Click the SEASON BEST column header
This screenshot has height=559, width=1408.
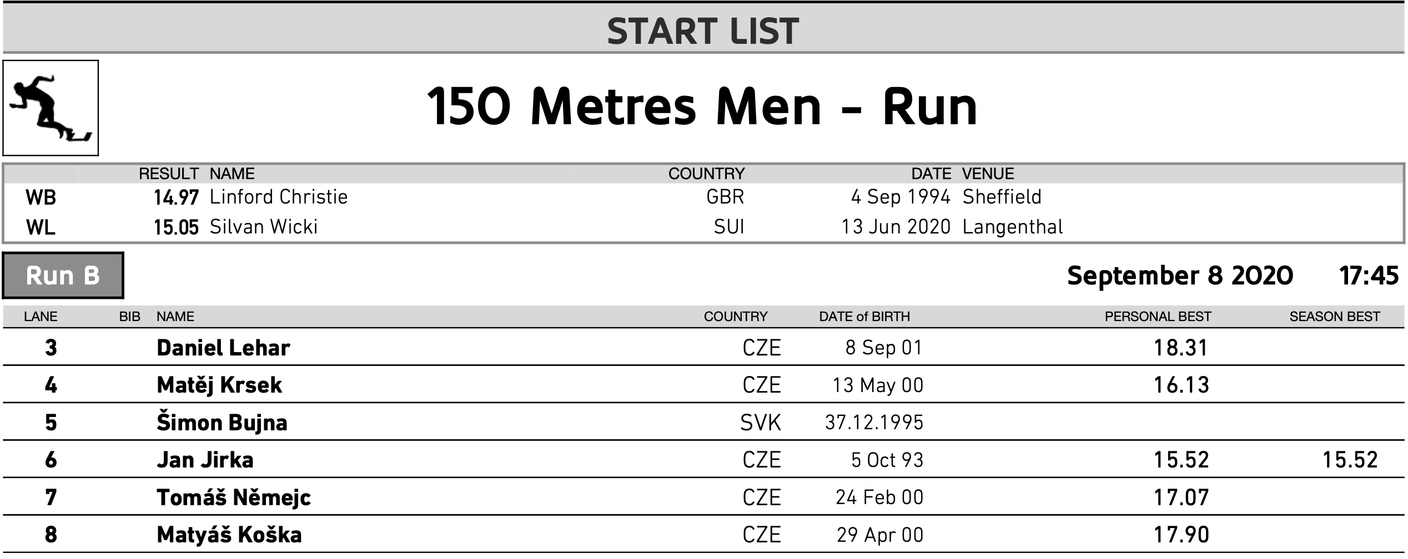pyautogui.click(x=1334, y=317)
